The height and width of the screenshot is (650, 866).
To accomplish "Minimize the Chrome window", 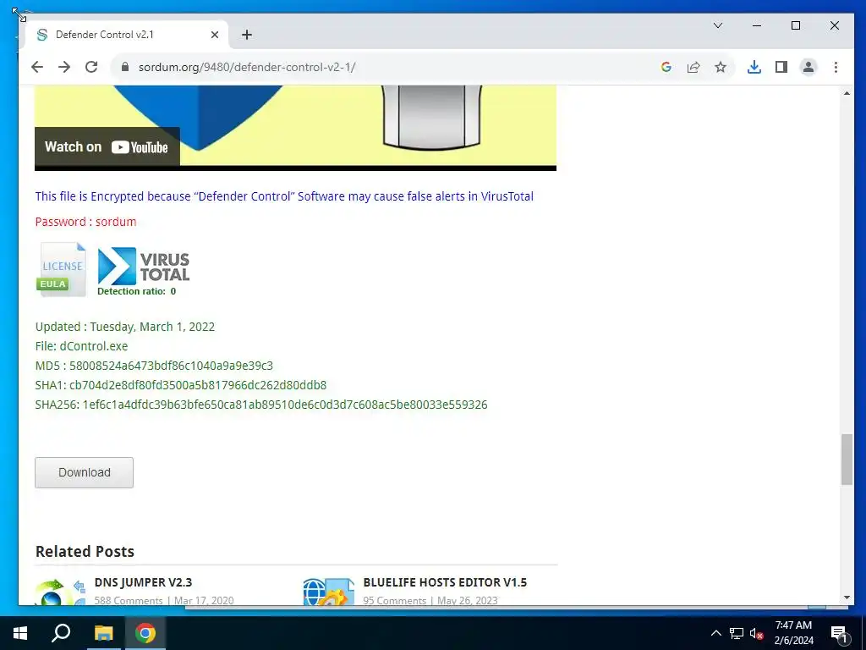I will tap(757, 25).
